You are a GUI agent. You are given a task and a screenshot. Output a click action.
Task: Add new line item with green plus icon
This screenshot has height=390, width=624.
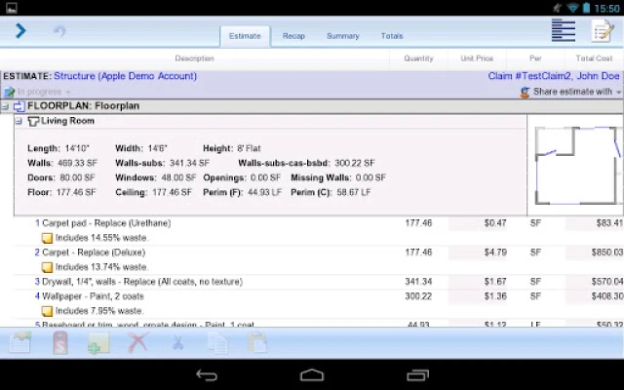(98, 342)
